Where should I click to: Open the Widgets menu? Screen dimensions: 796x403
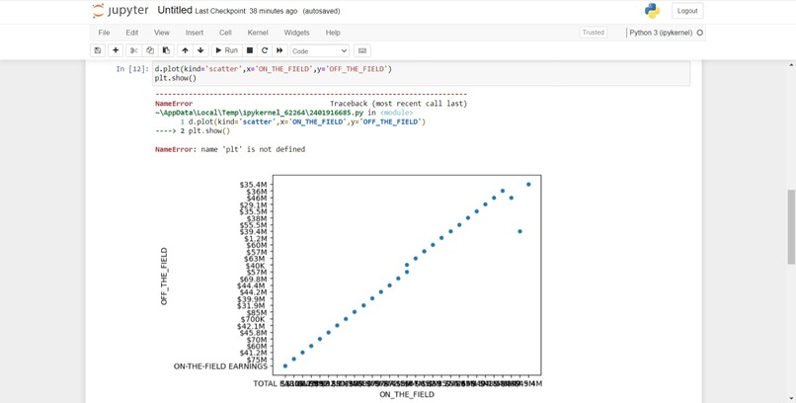297,33
